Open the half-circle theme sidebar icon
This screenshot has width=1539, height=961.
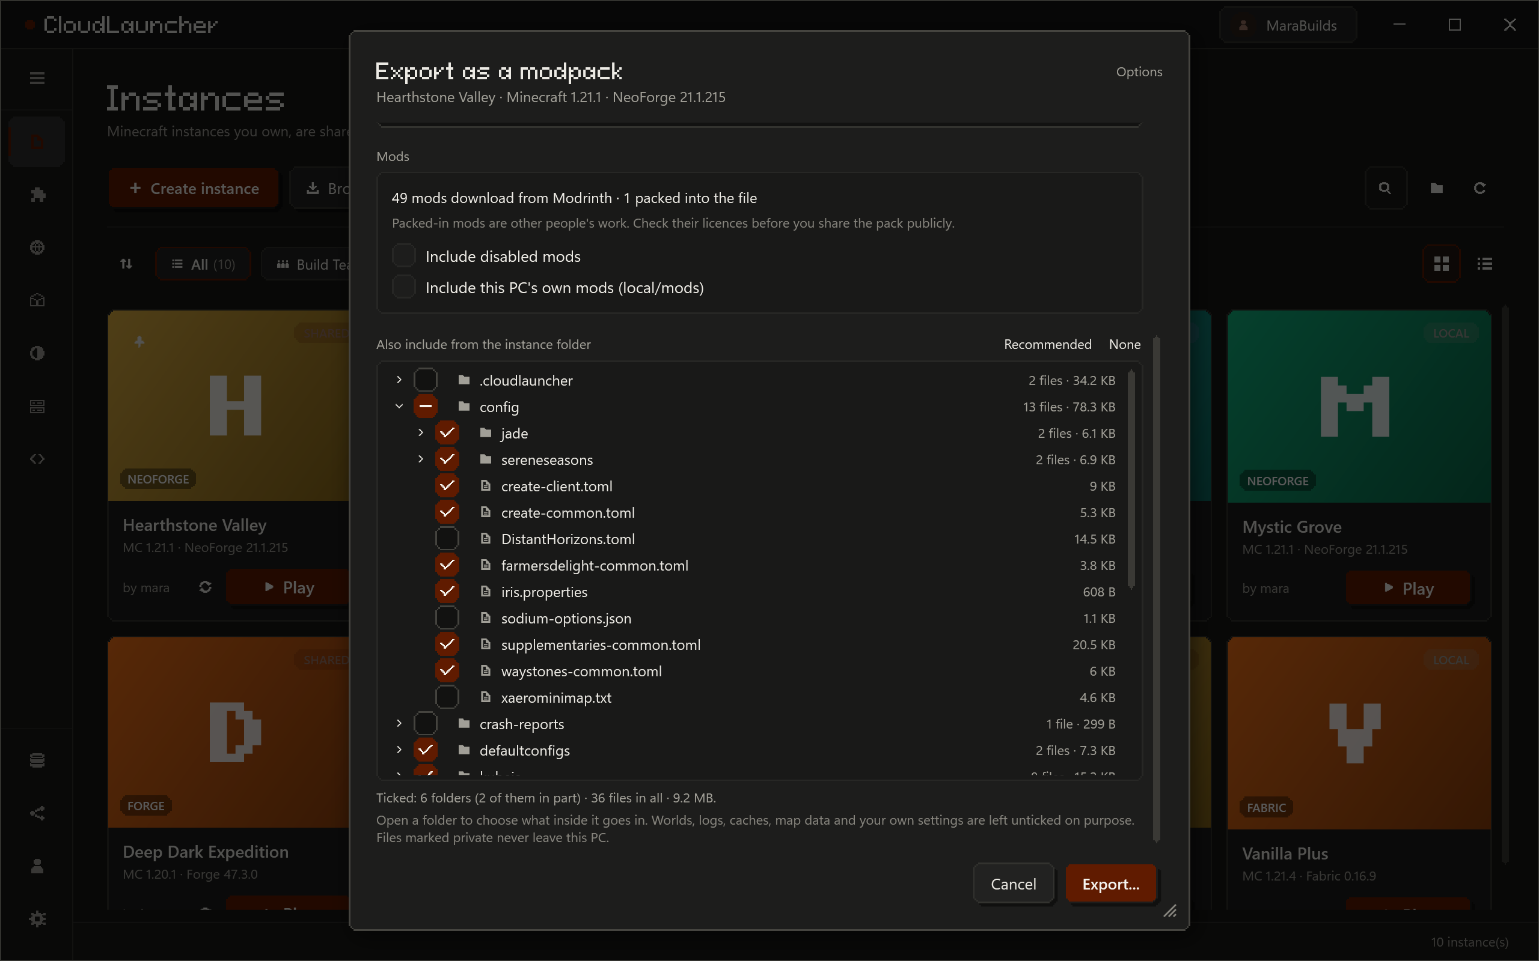37,353
